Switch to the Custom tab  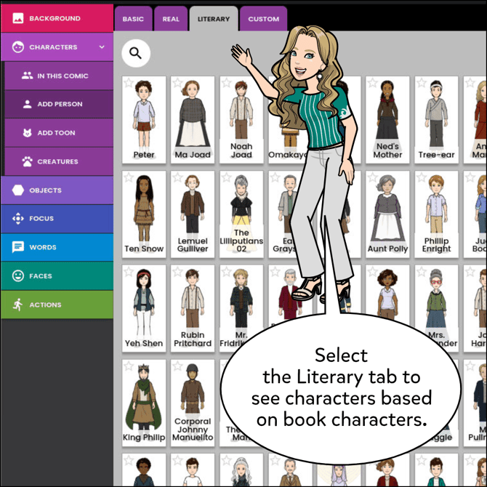263,19
